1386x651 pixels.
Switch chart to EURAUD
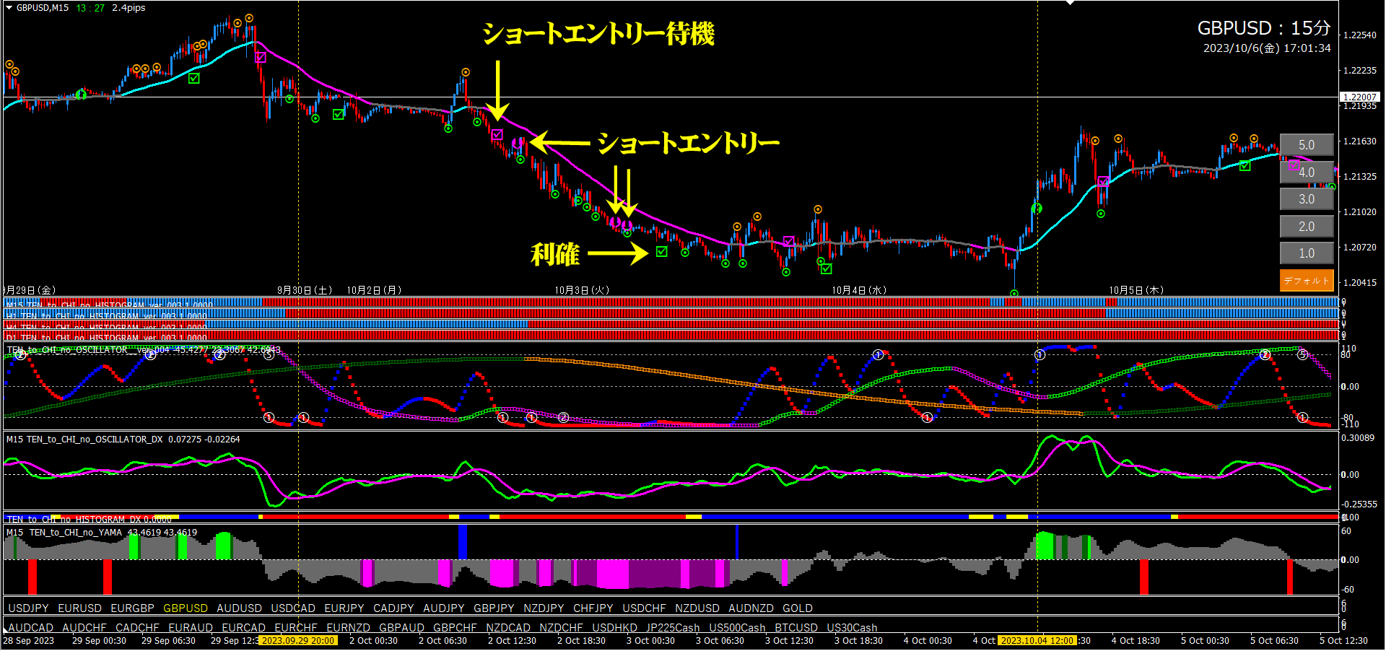[191, 628]
